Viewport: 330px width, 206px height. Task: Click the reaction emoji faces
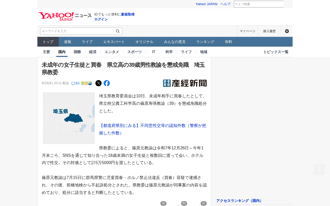pos(86,83)
